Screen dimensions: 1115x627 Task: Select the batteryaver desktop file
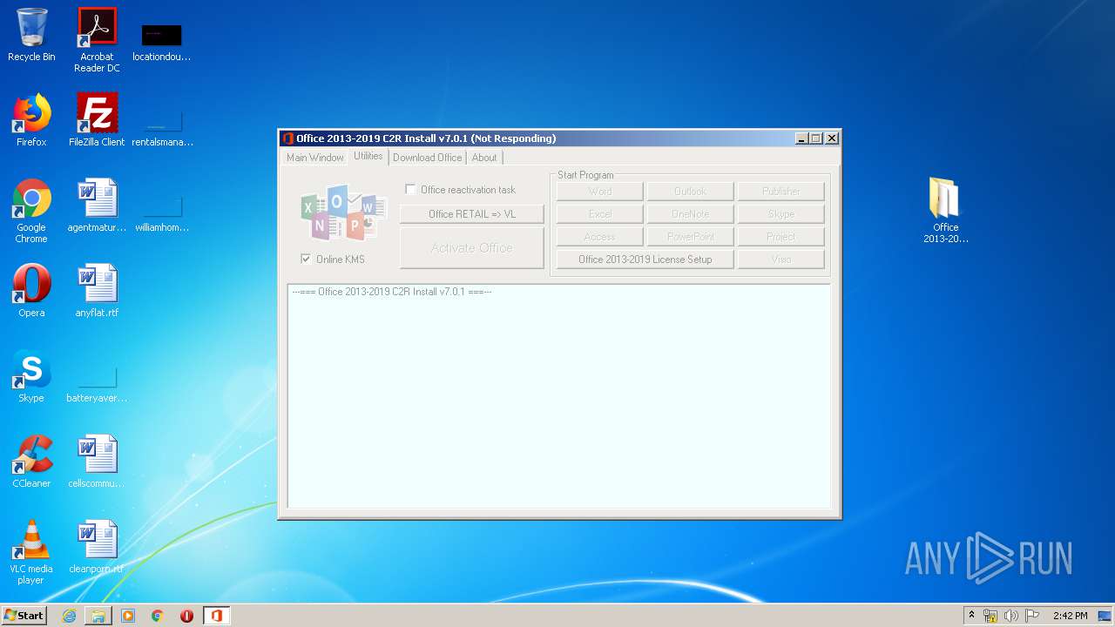click(x=97, y=384)
